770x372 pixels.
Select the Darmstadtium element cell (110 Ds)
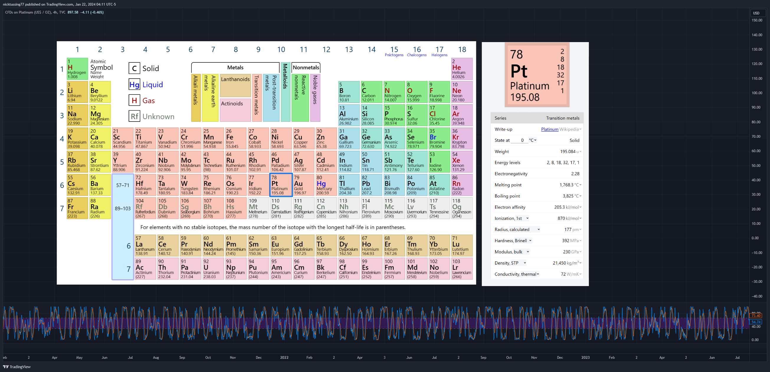point(281,208)
